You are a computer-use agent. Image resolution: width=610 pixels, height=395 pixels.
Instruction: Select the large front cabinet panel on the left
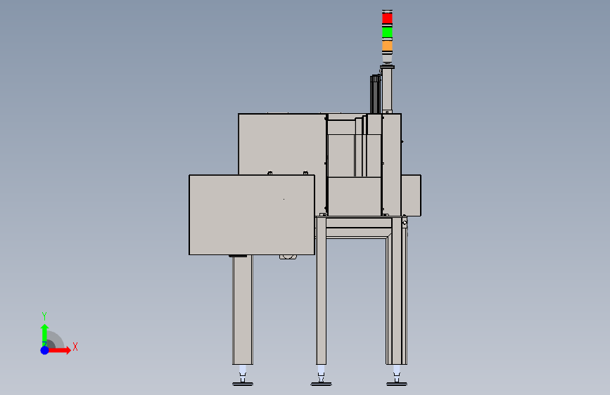click(252, 215)
